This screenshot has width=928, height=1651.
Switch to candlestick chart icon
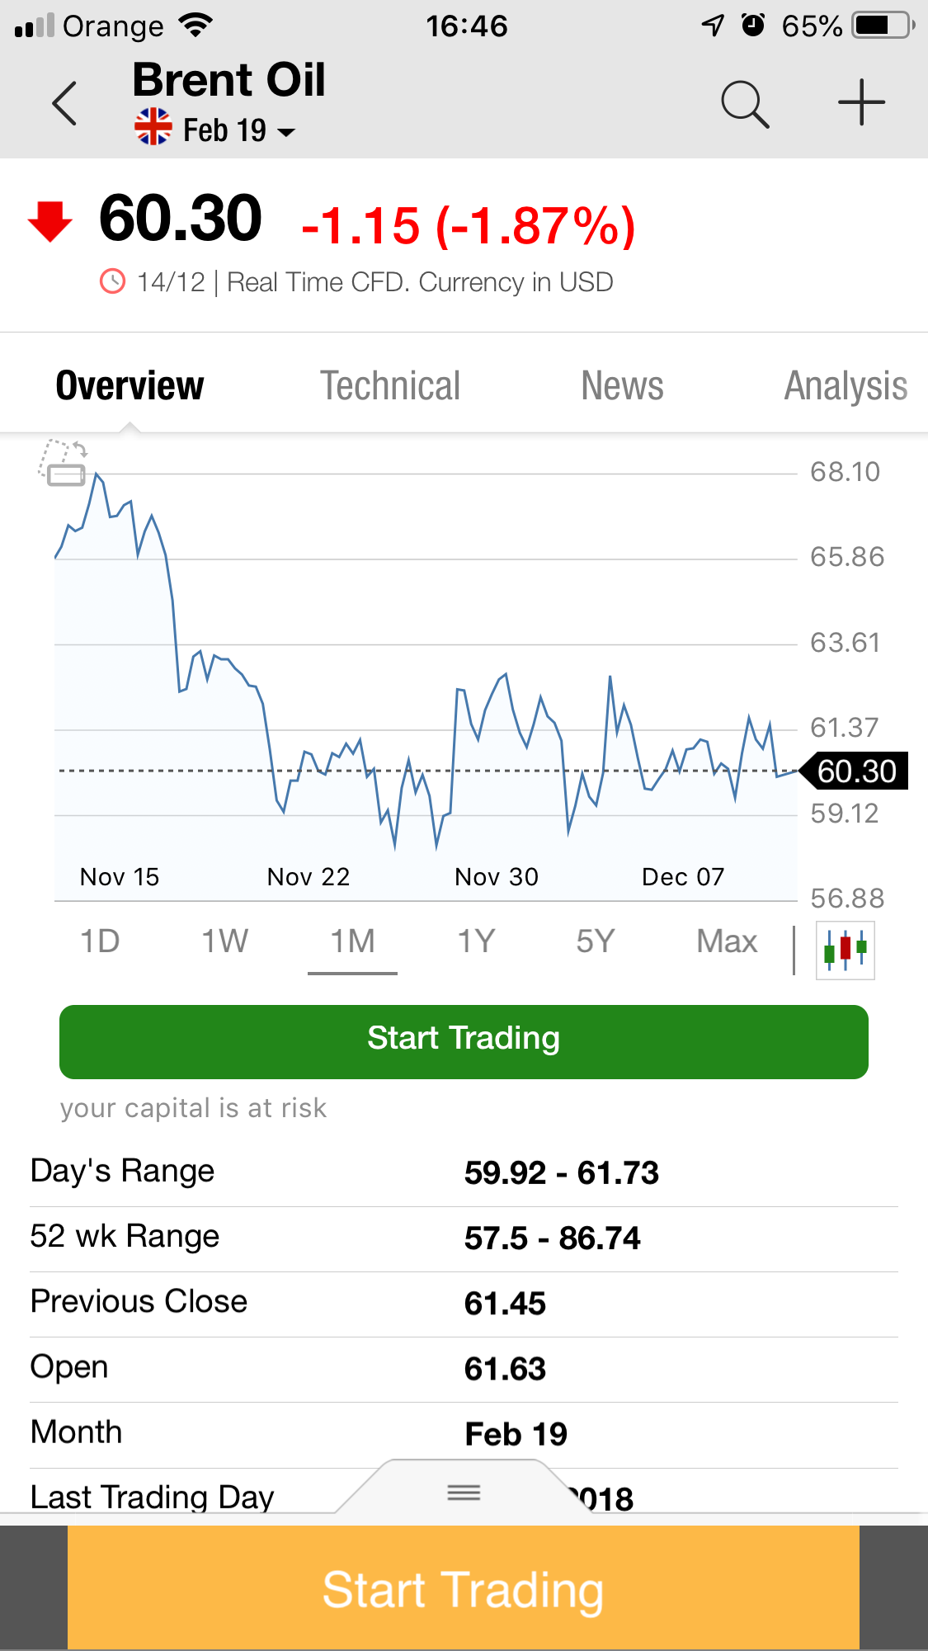click(845, 951)
